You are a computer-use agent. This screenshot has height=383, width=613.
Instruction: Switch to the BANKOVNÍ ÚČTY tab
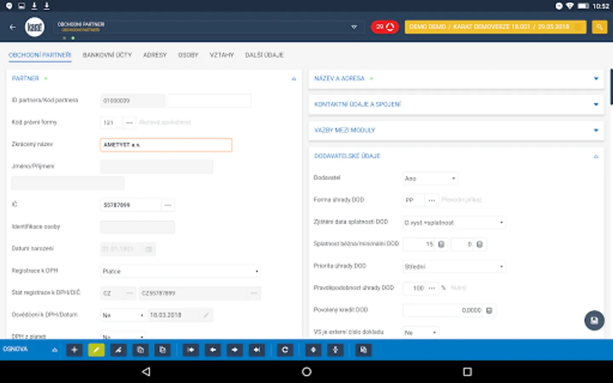click(107, 55)
